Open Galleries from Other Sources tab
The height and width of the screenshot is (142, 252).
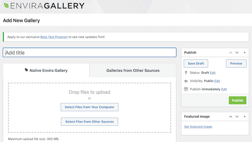[133, 70]
